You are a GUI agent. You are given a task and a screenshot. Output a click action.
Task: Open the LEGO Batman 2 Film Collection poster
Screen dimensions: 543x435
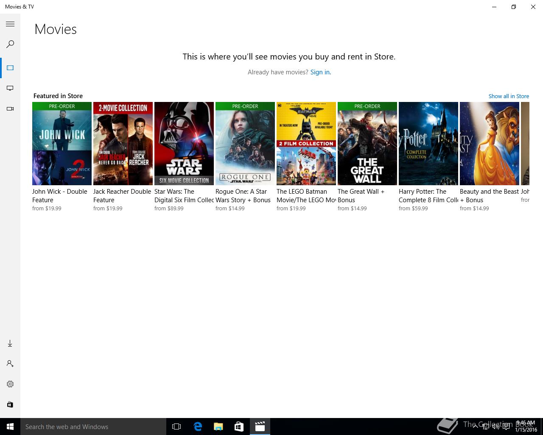click(x=306, y=144)
